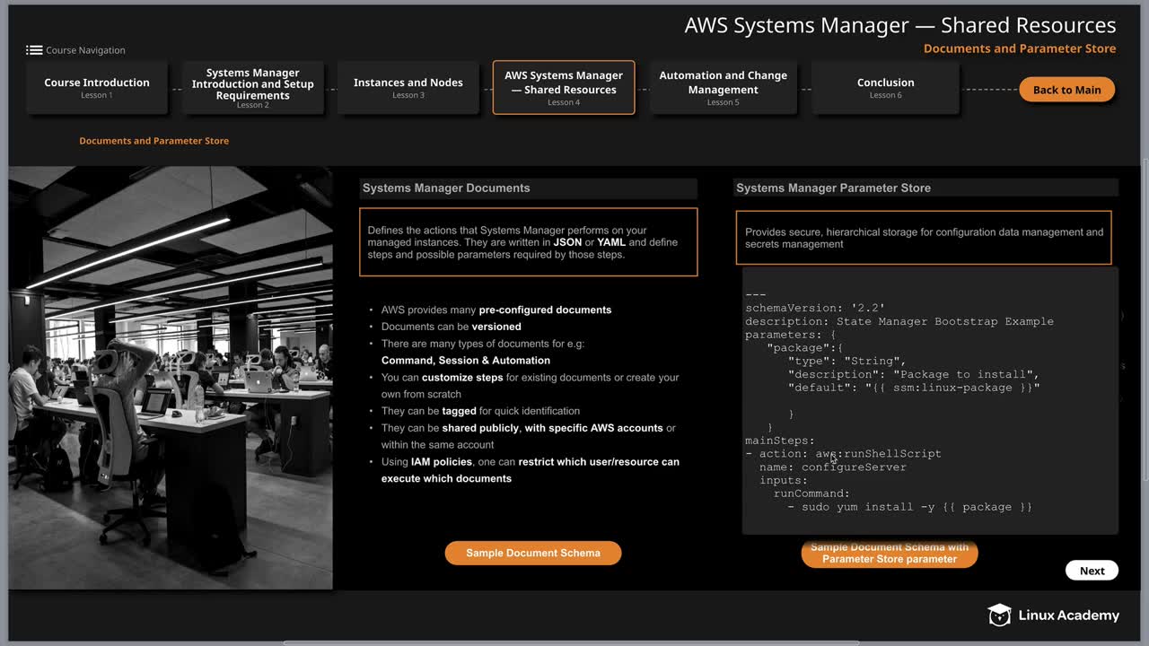
Task: Open the Course Navigation hamburger icon
Action: click(34, 50)
